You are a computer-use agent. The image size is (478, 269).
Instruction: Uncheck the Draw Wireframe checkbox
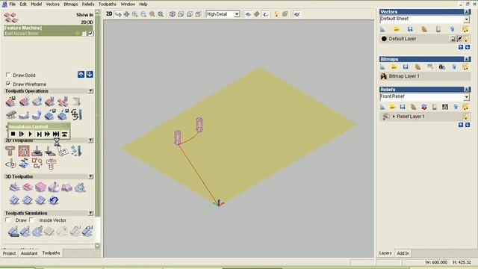(x=8, y=84)
